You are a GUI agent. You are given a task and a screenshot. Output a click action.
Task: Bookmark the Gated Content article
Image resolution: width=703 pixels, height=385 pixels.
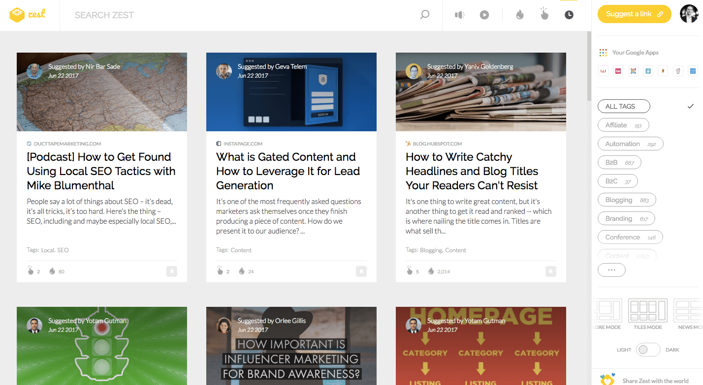click(361, 271)
